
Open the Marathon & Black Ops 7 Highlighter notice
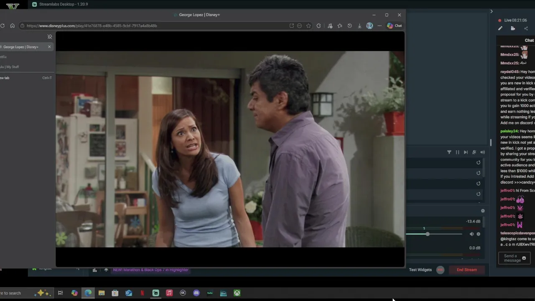click(x=151, y=270)
